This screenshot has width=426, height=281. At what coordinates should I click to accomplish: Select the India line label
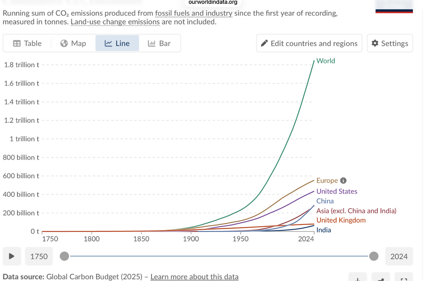coord(324,230)
